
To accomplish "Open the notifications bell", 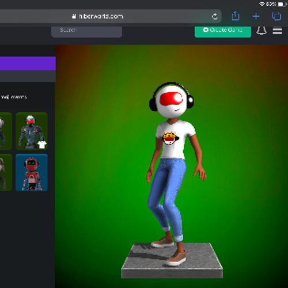I will pyautogui.click(x=262, y=31).
